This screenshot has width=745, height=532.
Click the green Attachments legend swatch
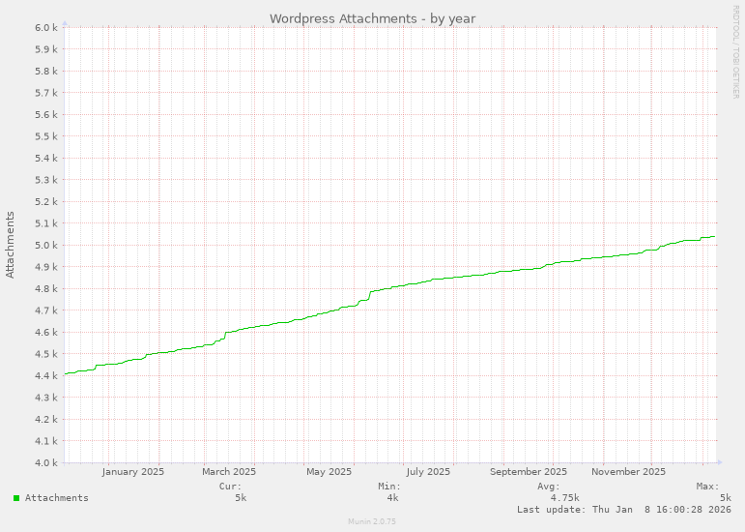point(16,498)
